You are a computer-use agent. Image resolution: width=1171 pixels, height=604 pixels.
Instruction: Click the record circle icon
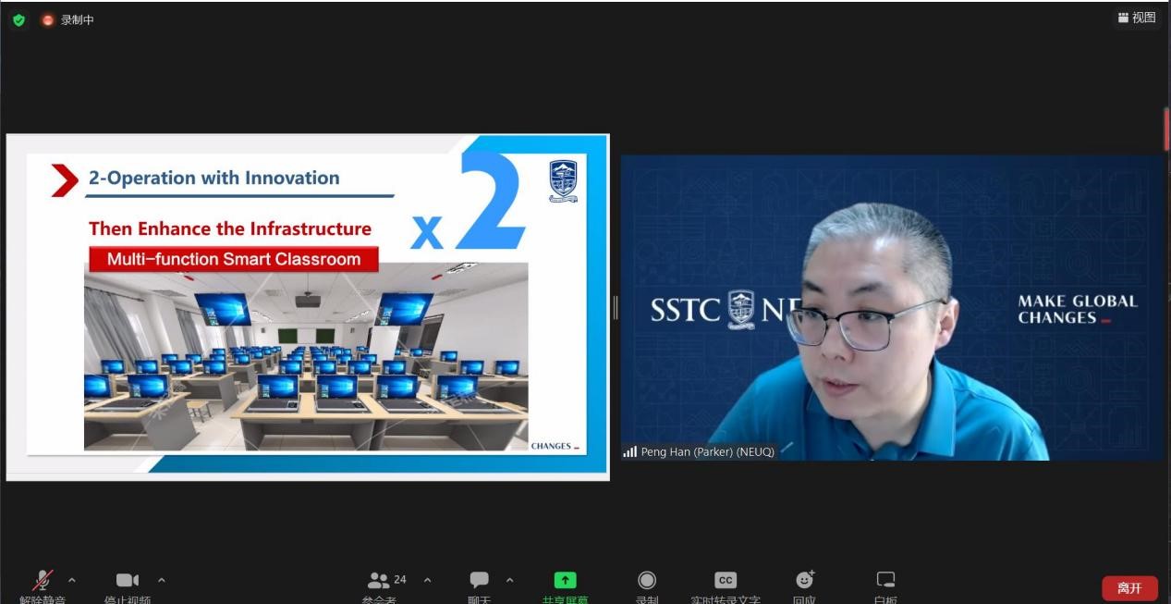(x=647, y=580)
